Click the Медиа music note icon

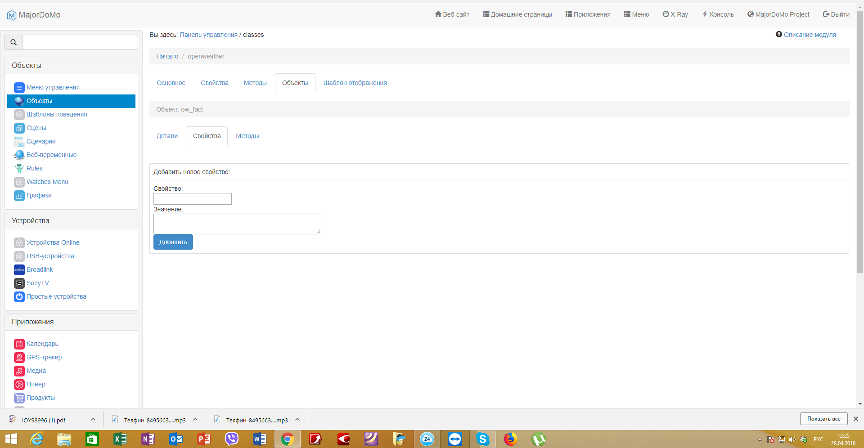(19, 371)
